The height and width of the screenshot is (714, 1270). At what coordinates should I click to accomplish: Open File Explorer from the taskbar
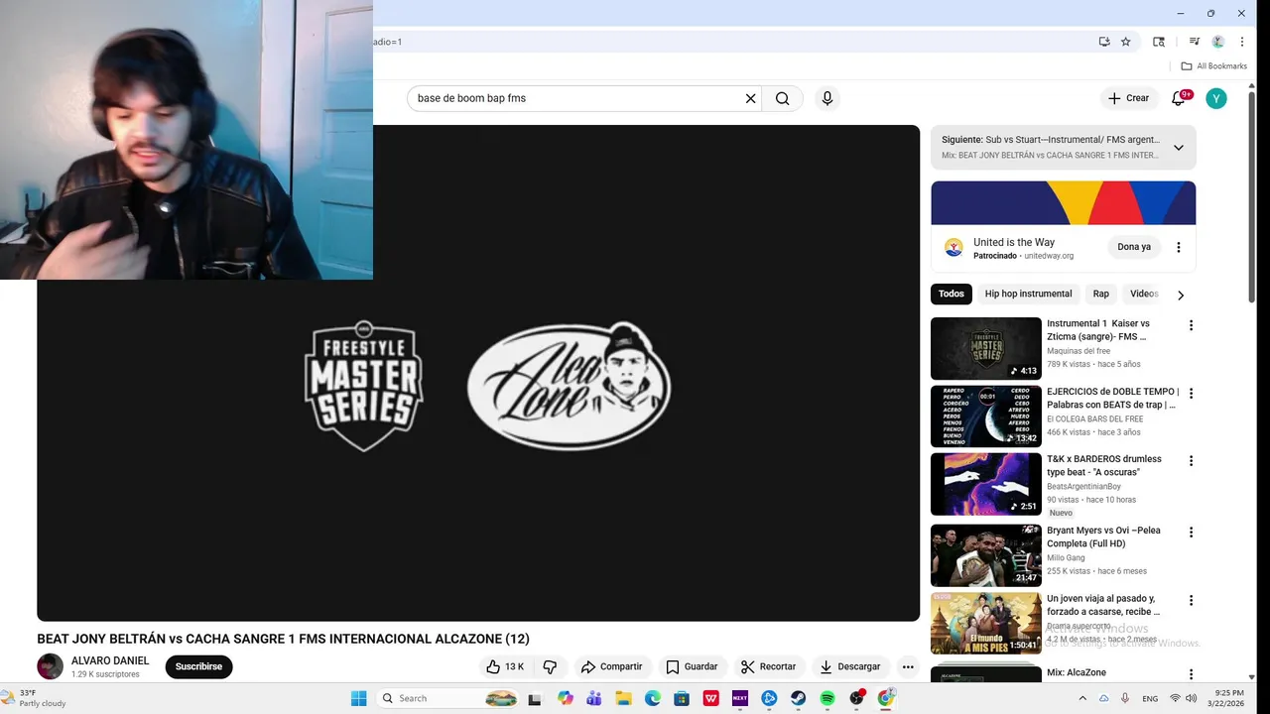[x=623, y=698]
